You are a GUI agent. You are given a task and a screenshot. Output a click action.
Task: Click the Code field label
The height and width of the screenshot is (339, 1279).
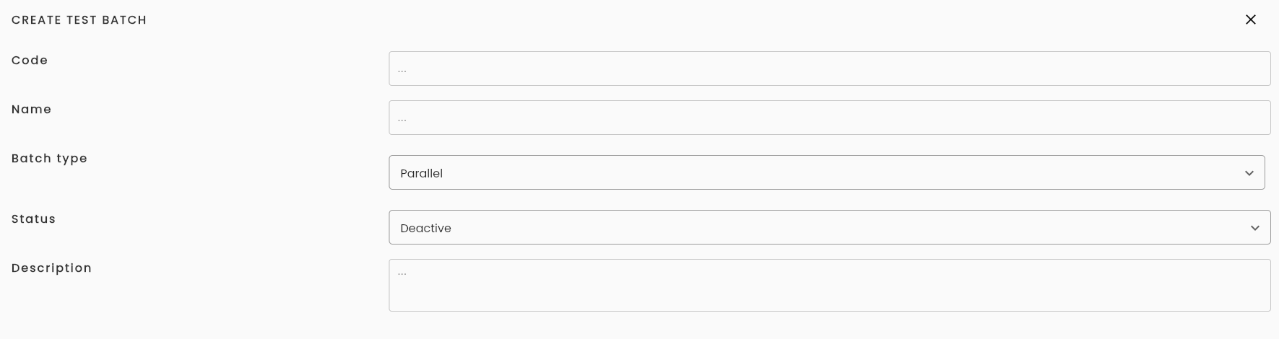(30, 61)
